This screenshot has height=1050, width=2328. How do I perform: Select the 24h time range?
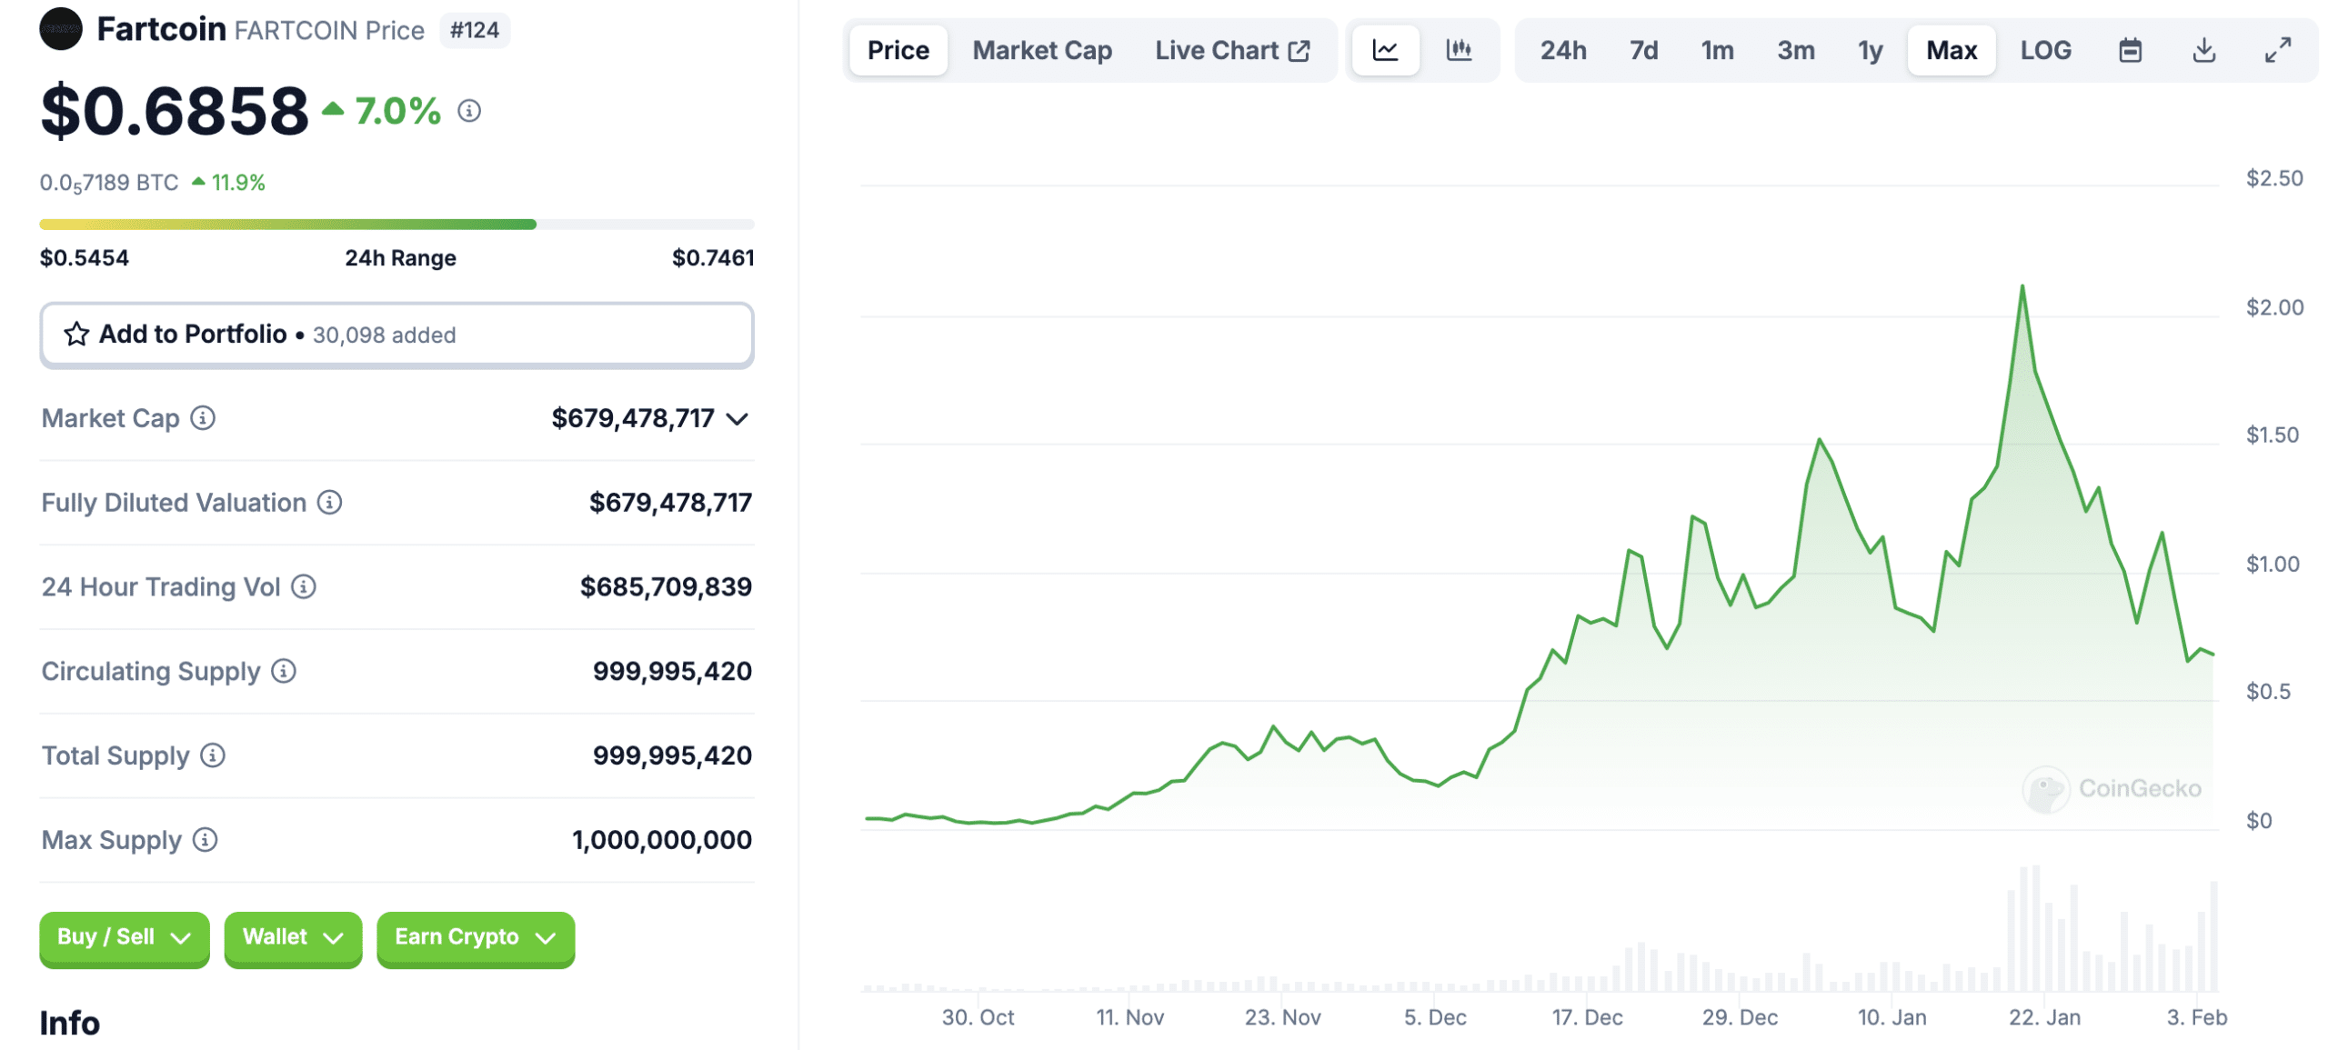[x=1563, y=50]
